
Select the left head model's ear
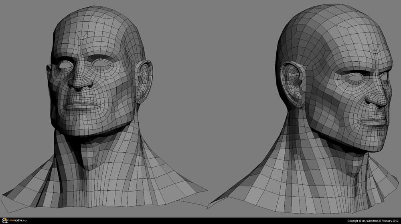[144, 80]
